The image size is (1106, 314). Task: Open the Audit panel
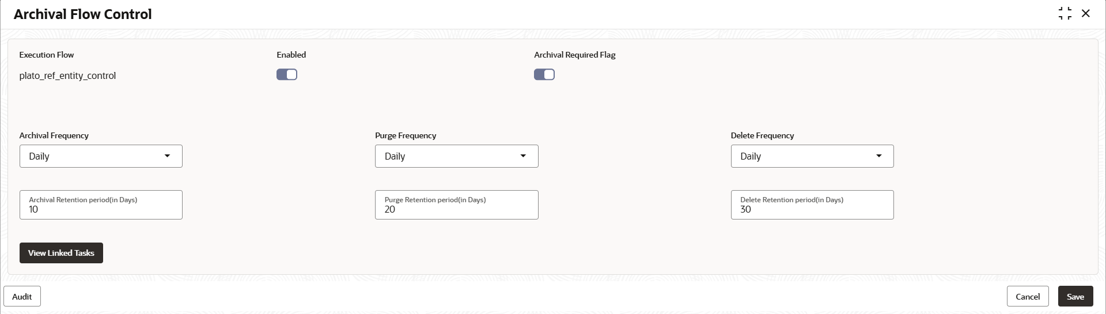[22, 296]
